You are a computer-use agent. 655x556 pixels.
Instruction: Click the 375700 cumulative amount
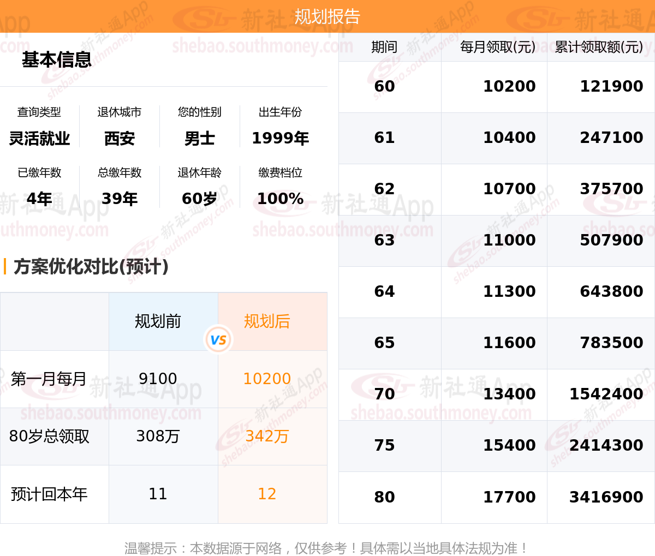[x=611, y=189]
